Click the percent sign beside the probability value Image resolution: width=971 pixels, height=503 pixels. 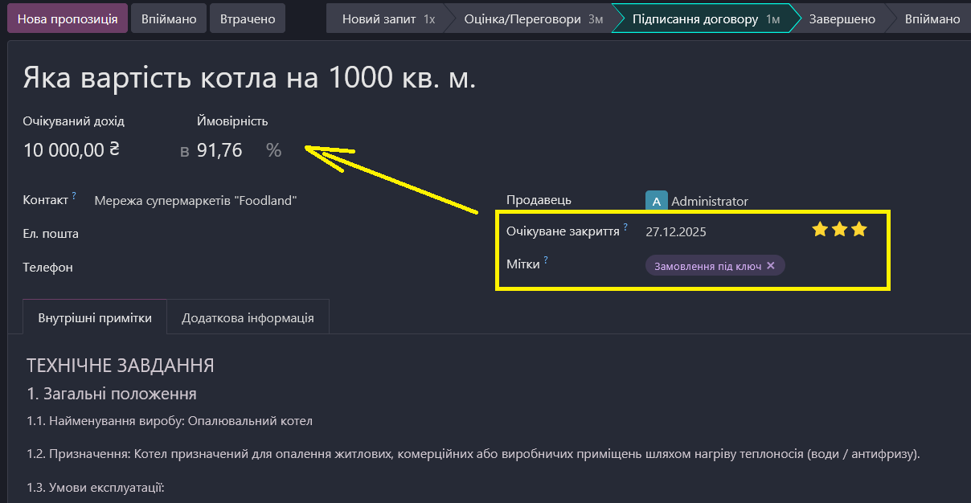(273, 150)
